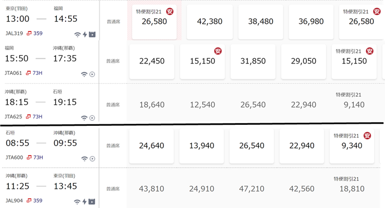Click the video entertainment icon for JAL904

(92, 201)
